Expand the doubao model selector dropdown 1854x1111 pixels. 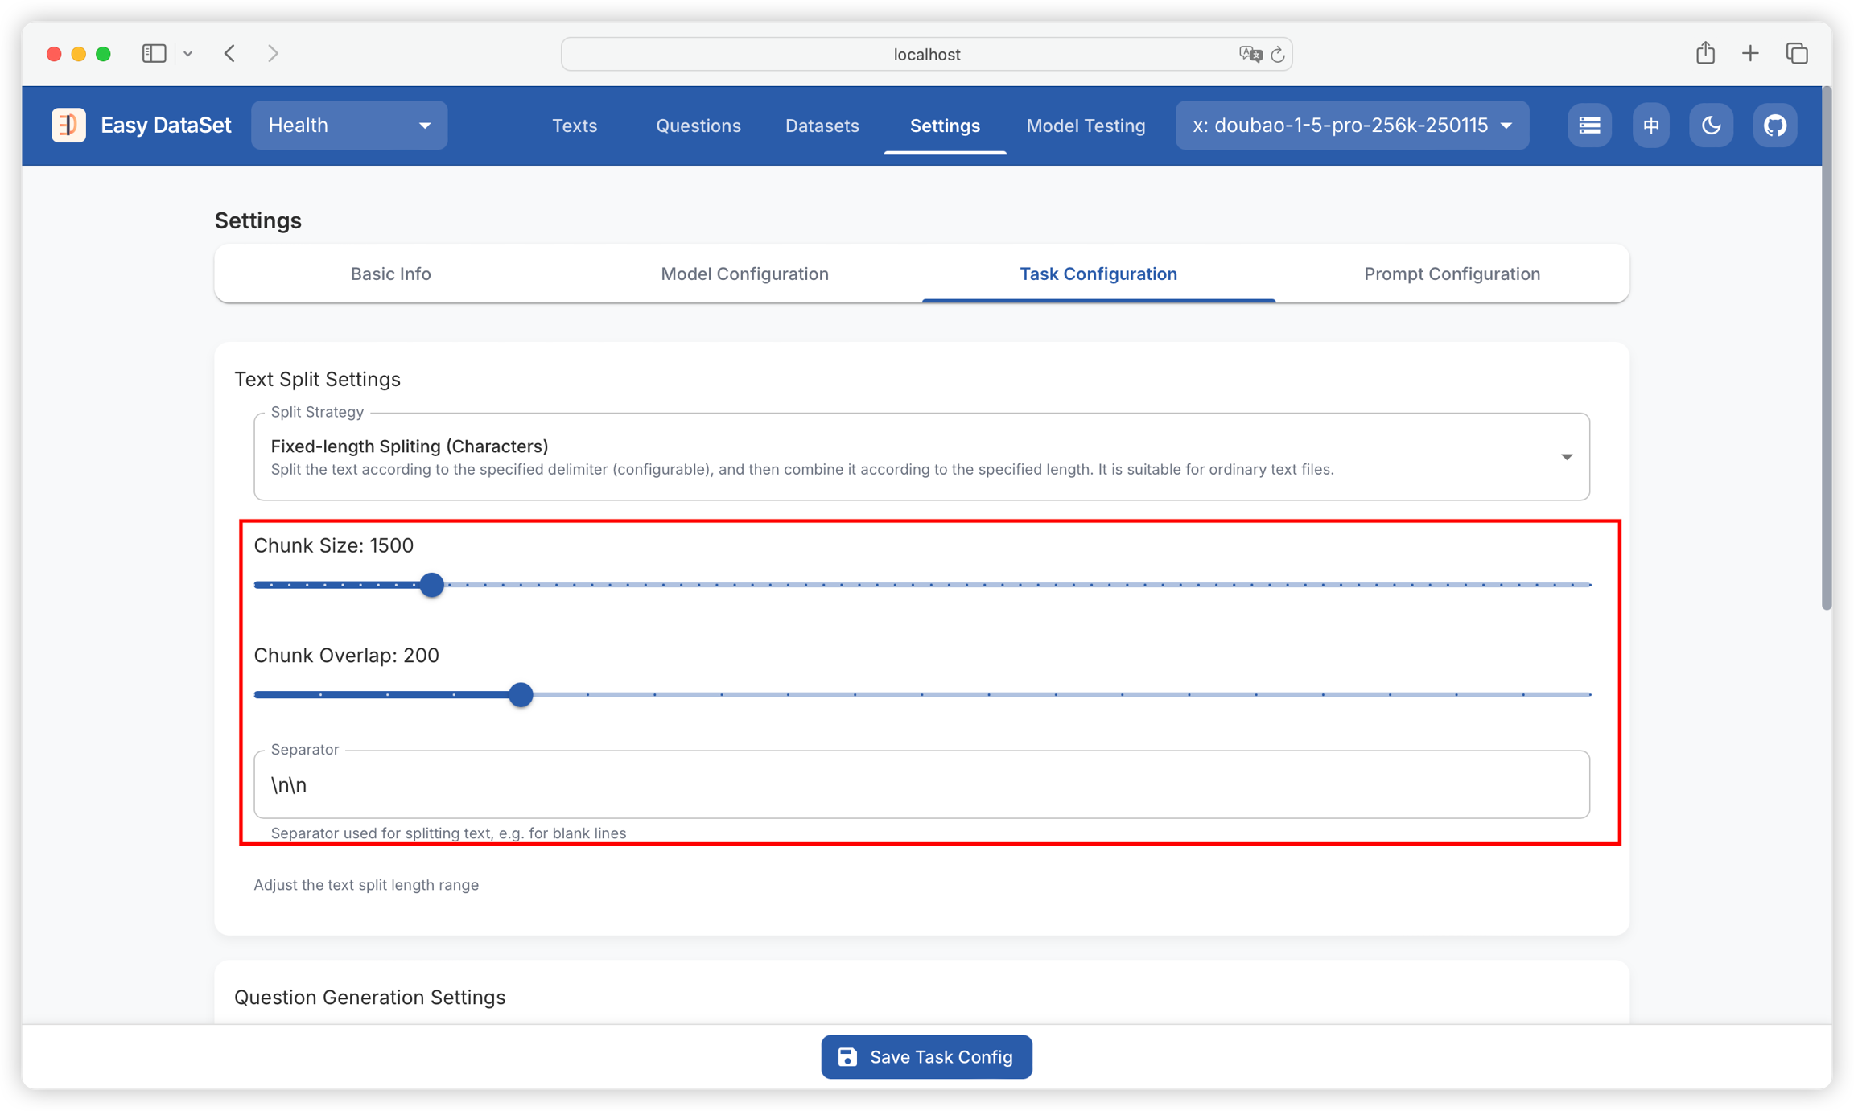(x=1351, y=125)
